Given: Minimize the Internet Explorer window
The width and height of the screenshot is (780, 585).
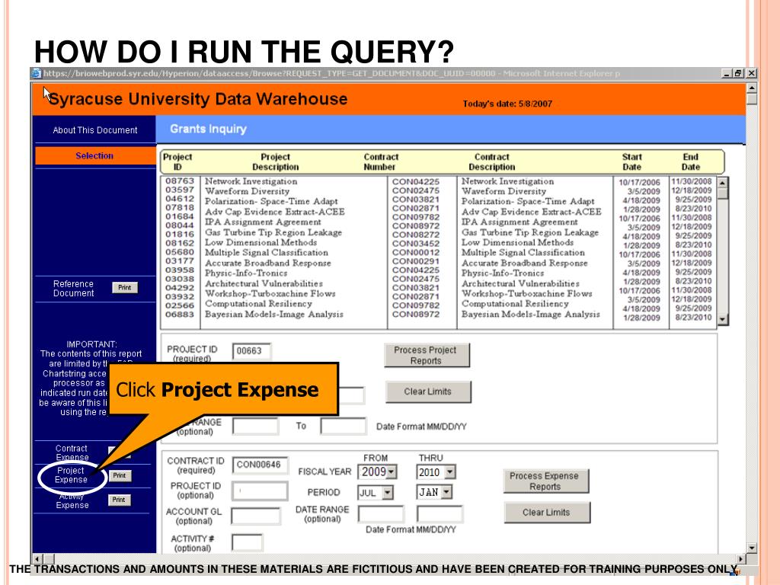Looking at the screenshot, I should coord(727,74).
